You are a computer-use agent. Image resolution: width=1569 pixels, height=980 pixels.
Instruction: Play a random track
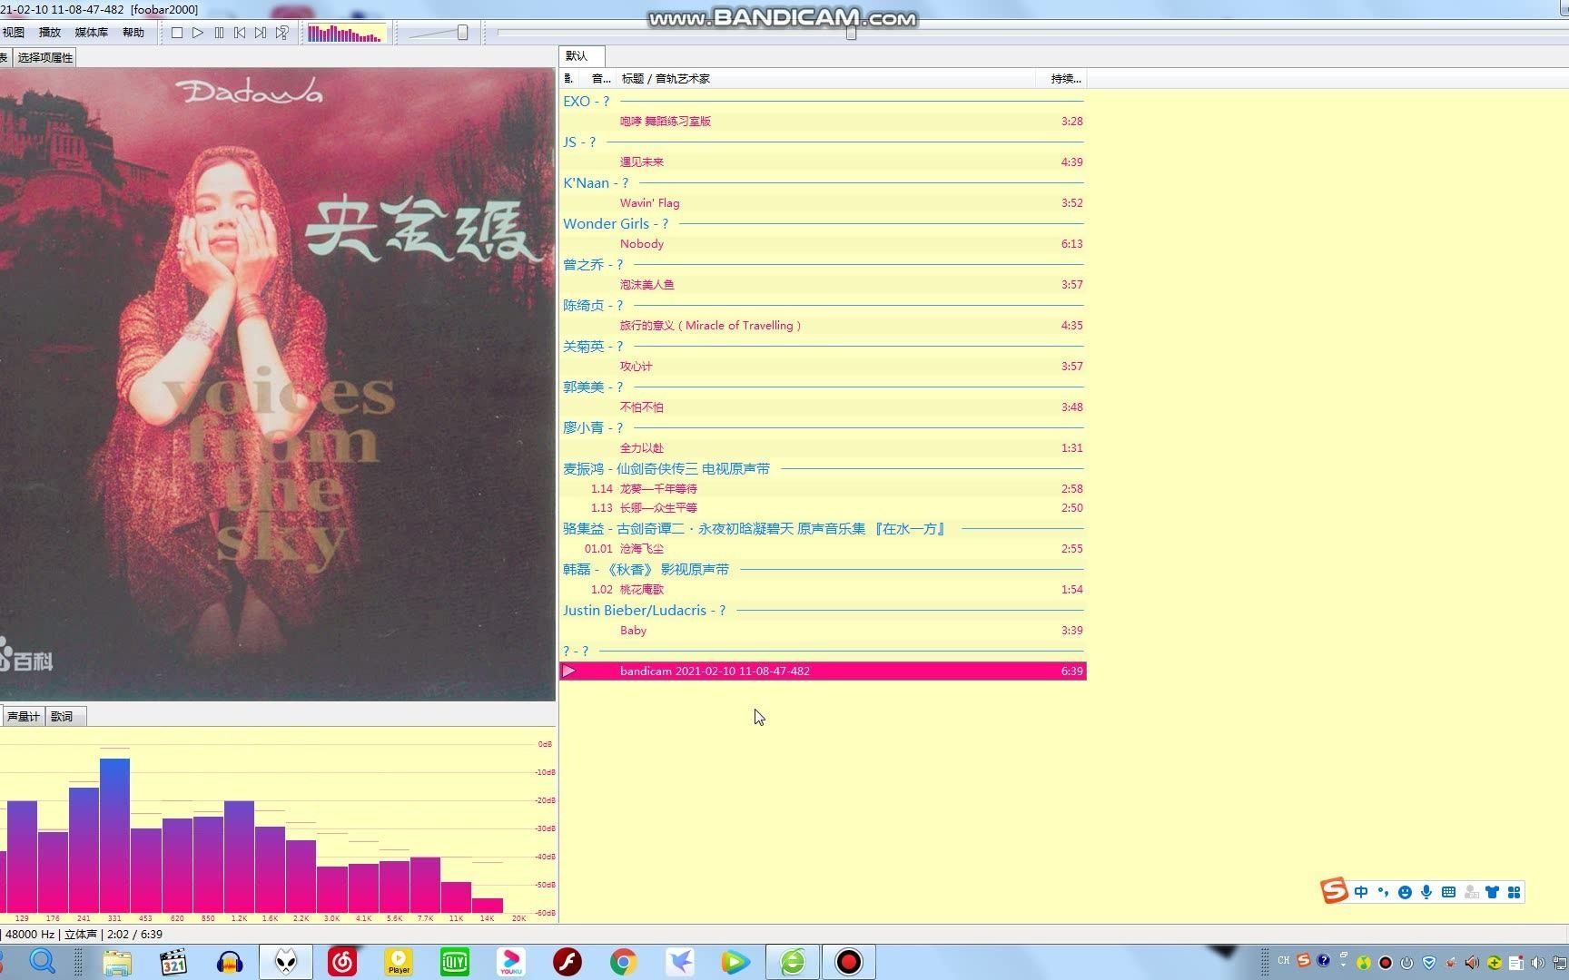pos(282,33)
